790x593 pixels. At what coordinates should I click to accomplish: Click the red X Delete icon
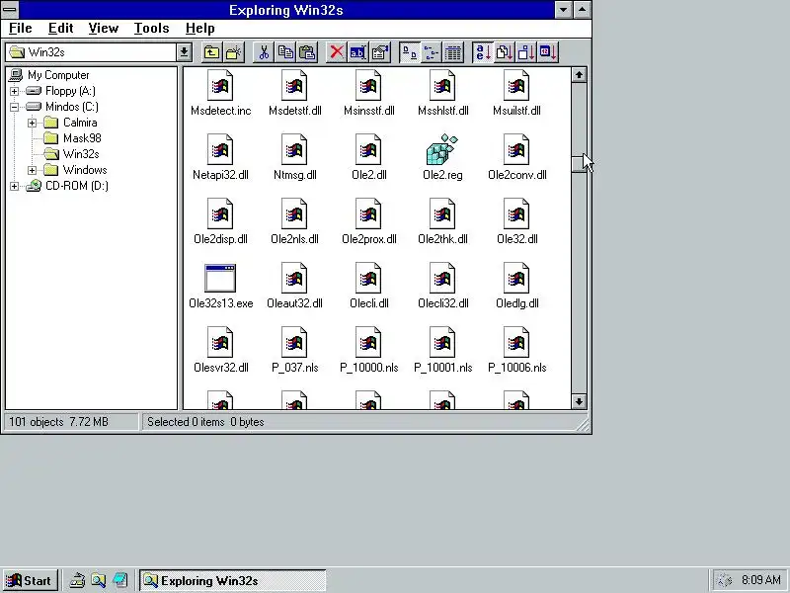(x=337, y=52)
